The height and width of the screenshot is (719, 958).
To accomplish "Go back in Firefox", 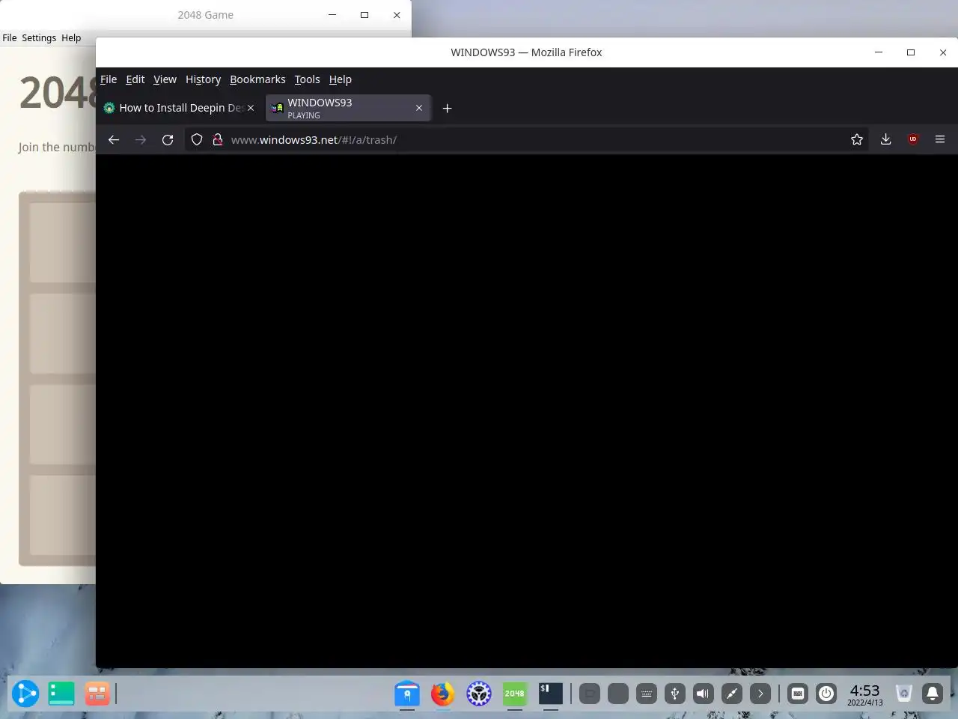I will [x=114, y=139].
